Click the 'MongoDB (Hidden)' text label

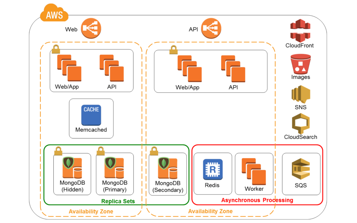(x=73, y=186)
